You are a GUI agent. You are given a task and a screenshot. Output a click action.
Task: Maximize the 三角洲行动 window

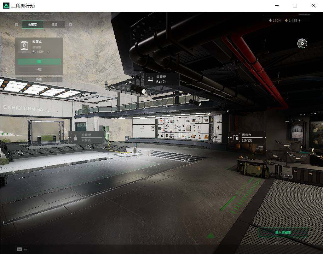pos(295,6)
